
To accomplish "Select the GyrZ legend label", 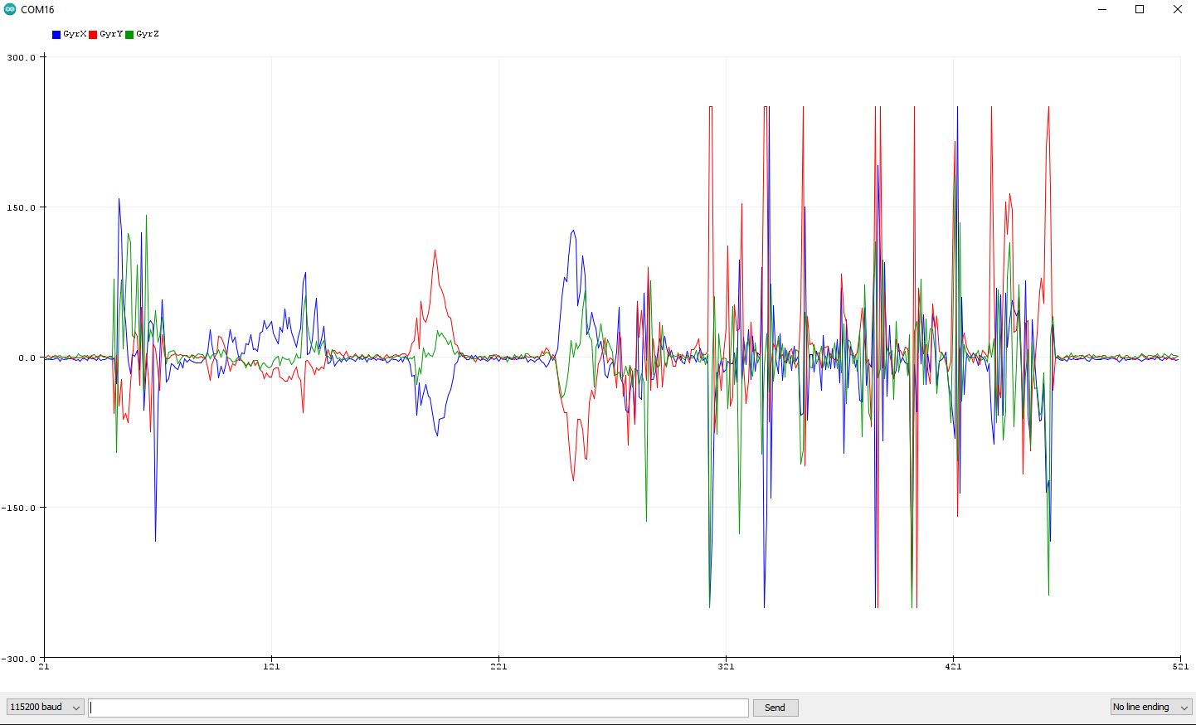I will (x=148, y=34).
